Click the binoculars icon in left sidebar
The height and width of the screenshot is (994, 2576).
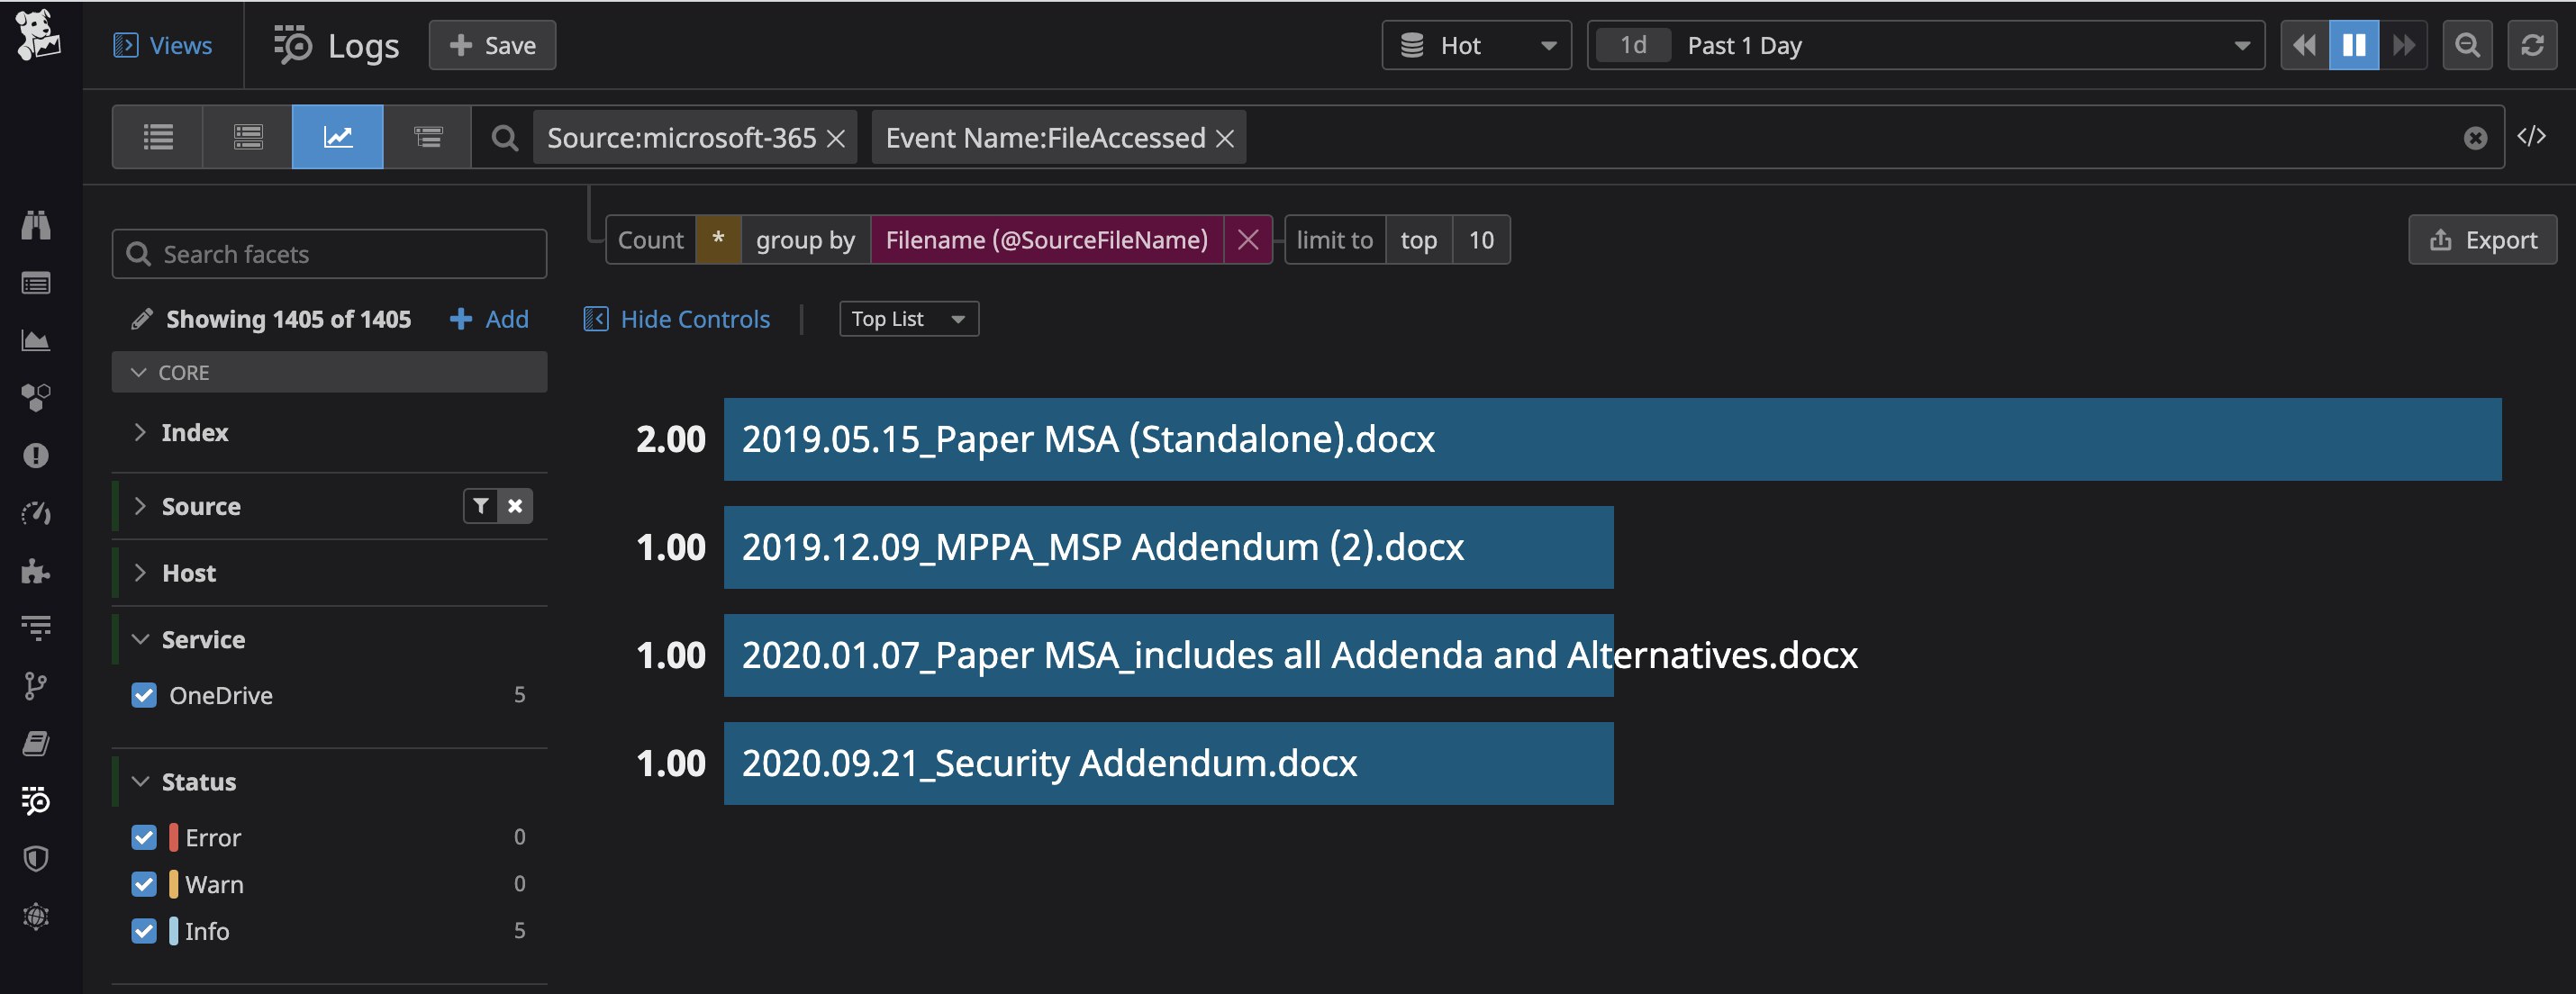click(36, 225)
